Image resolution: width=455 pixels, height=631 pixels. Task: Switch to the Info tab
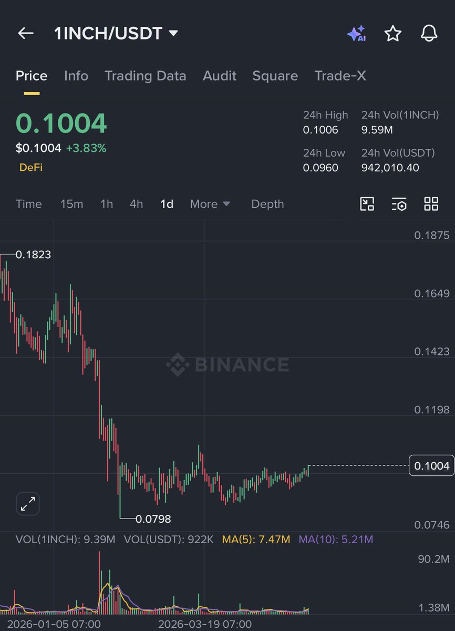[x=76, y=76]
